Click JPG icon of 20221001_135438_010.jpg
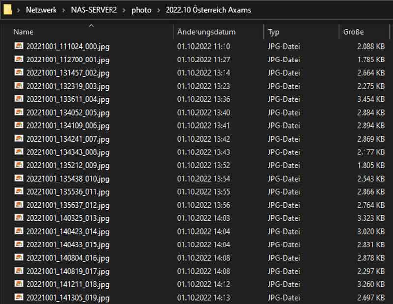The image size is (393, 304). click(19, 178)
